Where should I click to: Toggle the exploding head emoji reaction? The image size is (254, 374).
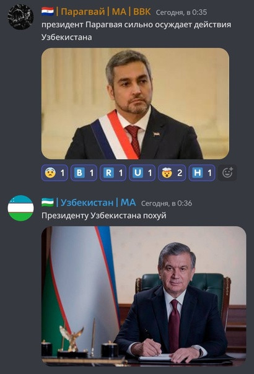coord(172,173)
